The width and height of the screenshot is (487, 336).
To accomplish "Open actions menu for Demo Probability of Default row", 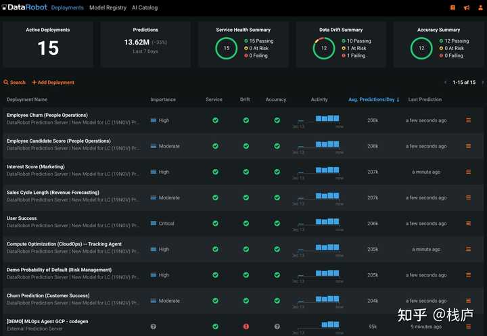I will 468,275.
